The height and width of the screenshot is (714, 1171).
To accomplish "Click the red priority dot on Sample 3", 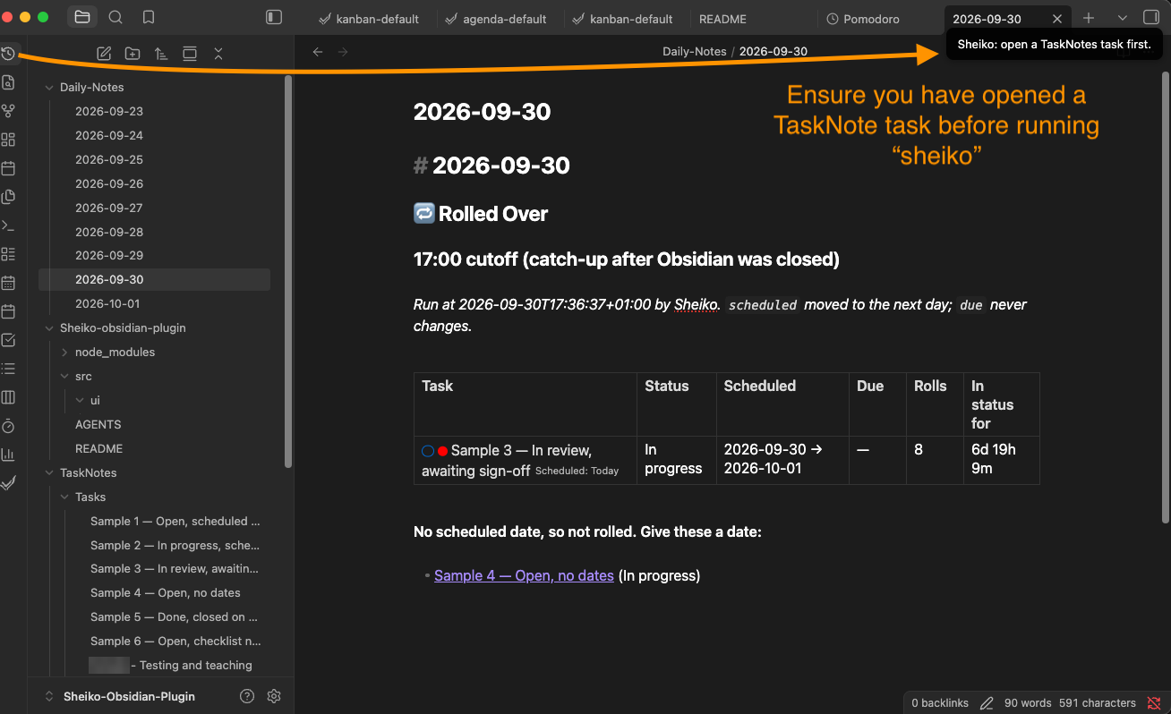I will pyautogui.click(x=442, y=451).
